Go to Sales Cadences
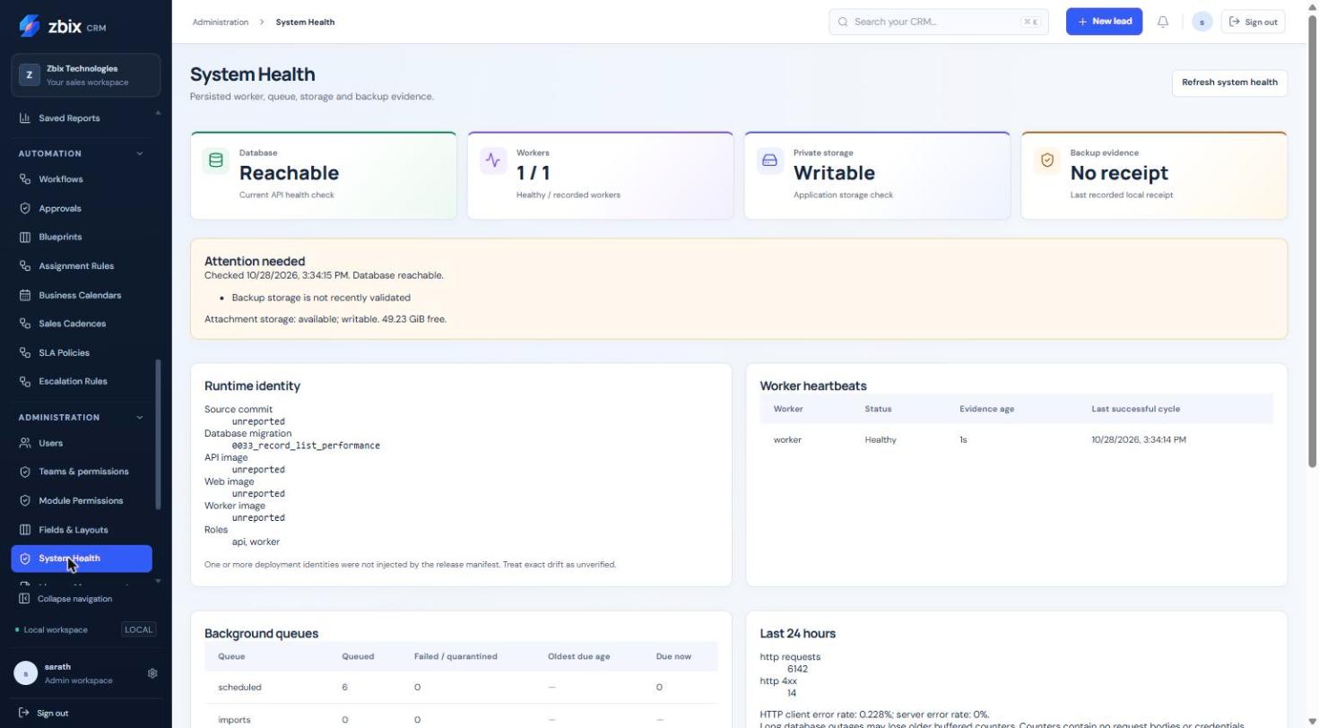 click(82, 324)
